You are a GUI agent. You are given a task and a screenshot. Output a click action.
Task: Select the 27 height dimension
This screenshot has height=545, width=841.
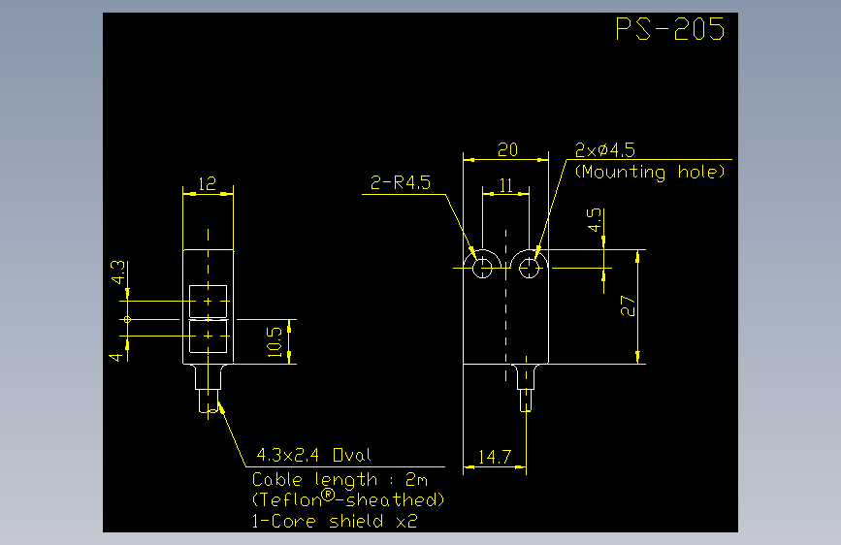[628, 305]
